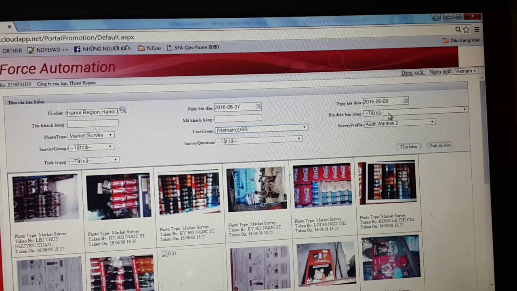The width and height of the screenshot is (517, 291).
Task: Open the UserGroup (Vietnam)DSR dropdown
Action: tap(261, 129)
